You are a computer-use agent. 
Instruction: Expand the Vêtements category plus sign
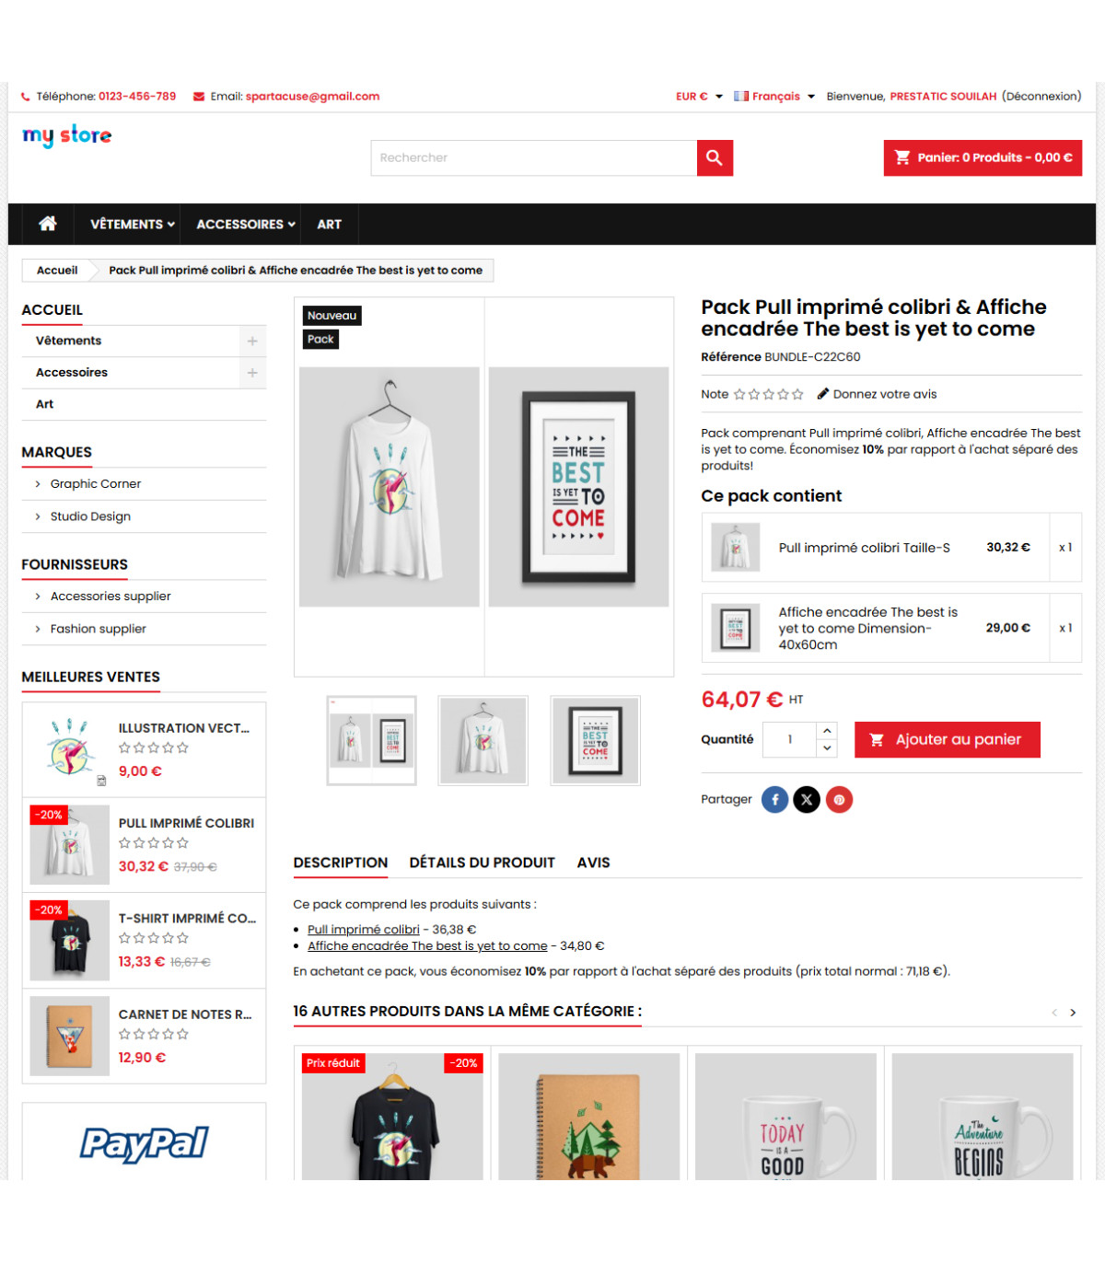pos(252,341)
